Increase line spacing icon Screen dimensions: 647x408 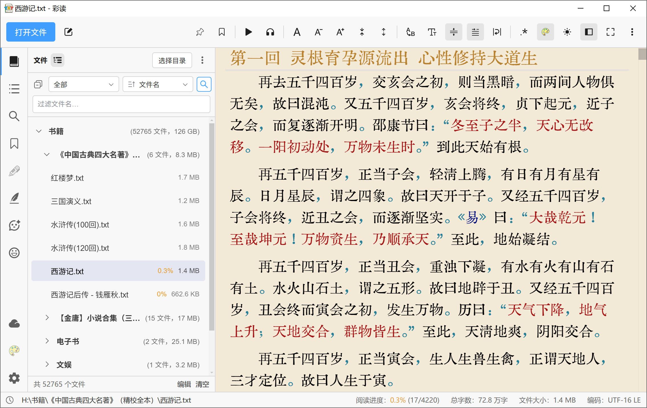384,32
